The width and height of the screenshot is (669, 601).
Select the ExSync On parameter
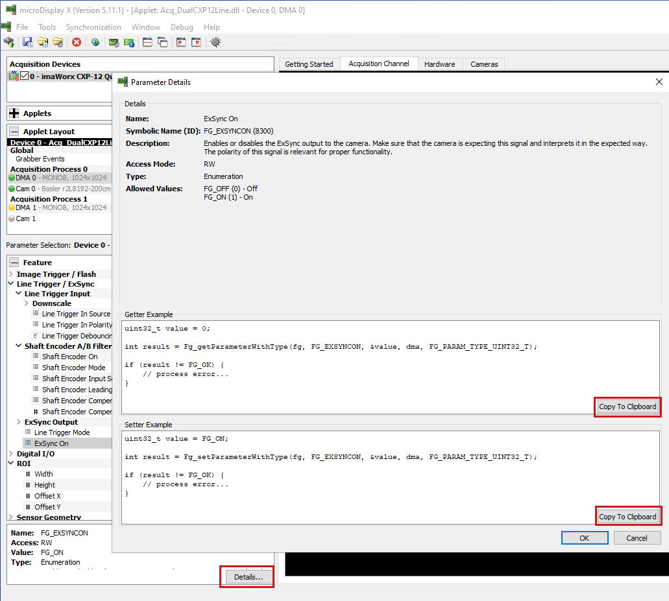[51, 443]
